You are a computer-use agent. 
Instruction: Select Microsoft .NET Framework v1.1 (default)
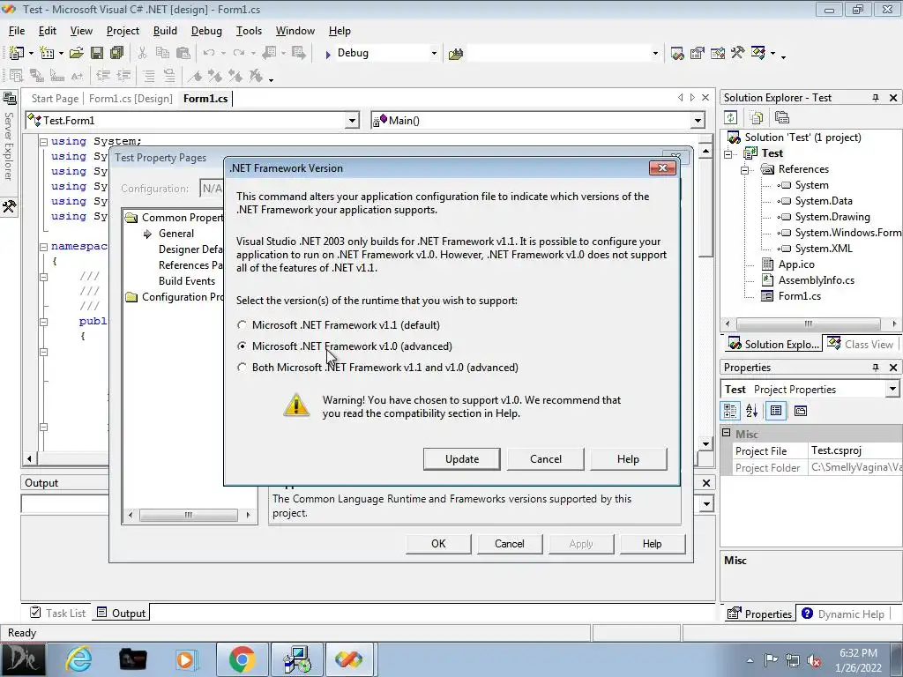(340, 325)
